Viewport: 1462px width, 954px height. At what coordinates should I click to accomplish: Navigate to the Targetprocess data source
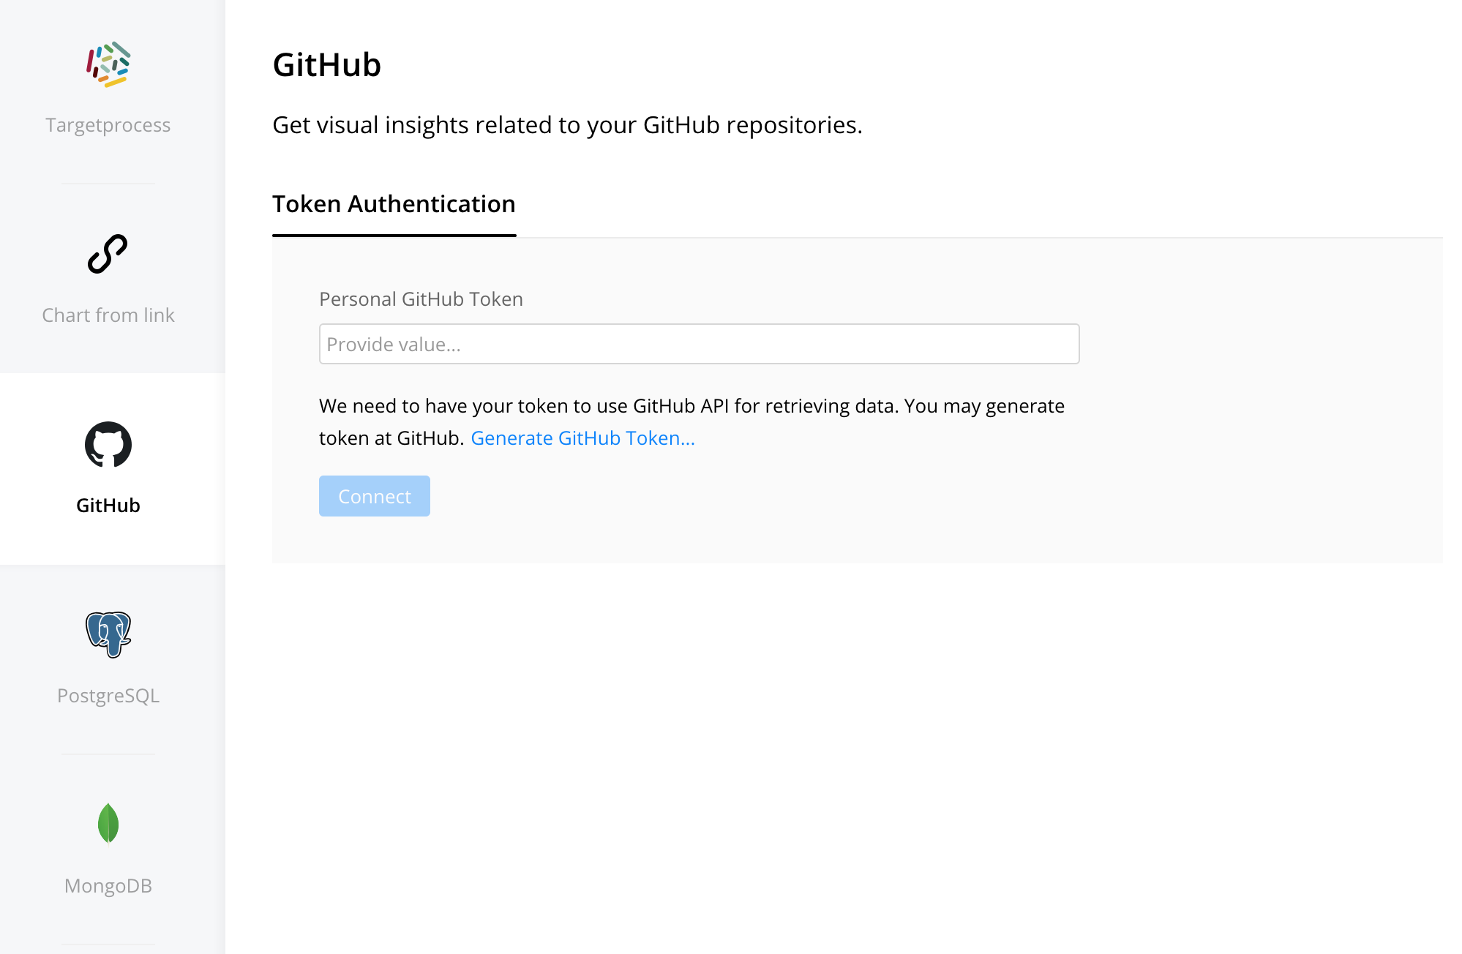coord(108,124)
